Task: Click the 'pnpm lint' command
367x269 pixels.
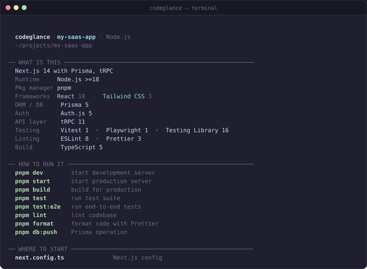Action: [x=31, y=215]
